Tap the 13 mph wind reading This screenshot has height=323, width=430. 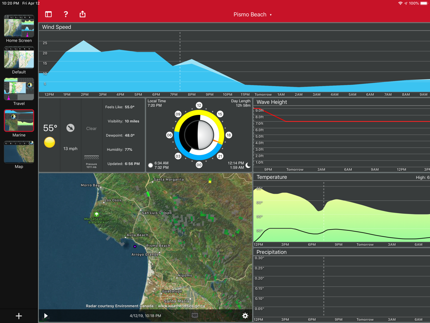pyautogui.click(x=70, y=149)
